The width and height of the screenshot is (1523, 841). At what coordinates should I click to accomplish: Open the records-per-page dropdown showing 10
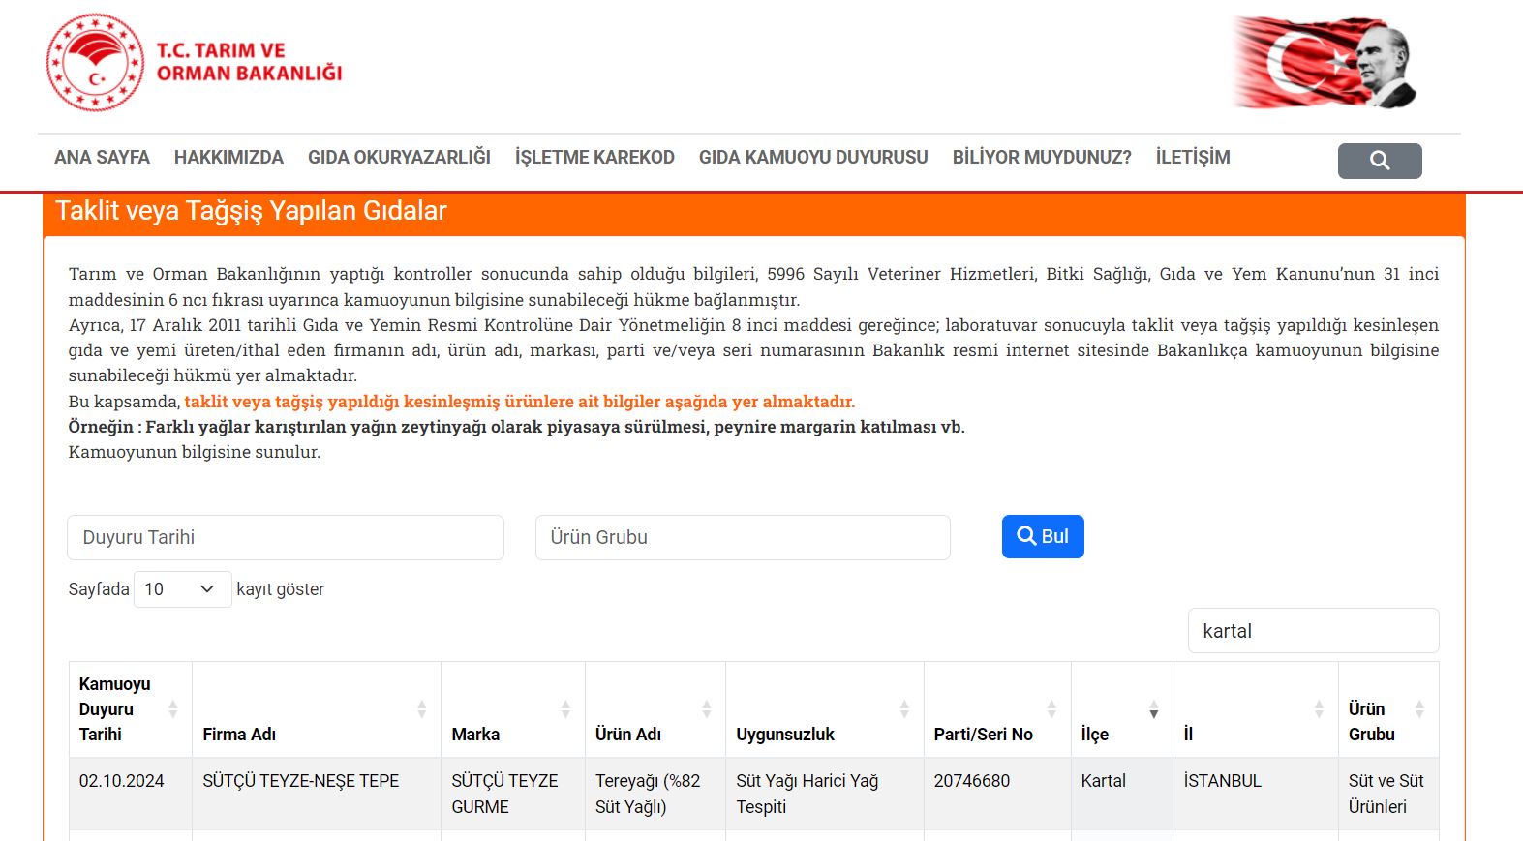[182, 589]
